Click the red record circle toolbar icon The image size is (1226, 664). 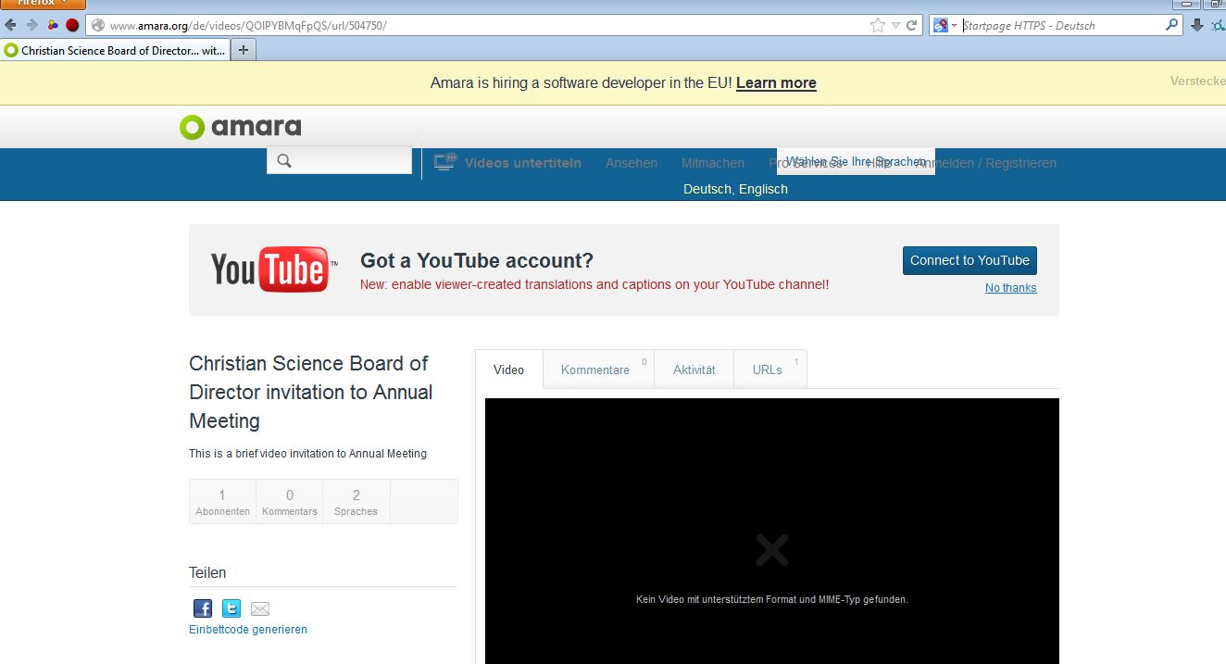(x=72, y=25)
